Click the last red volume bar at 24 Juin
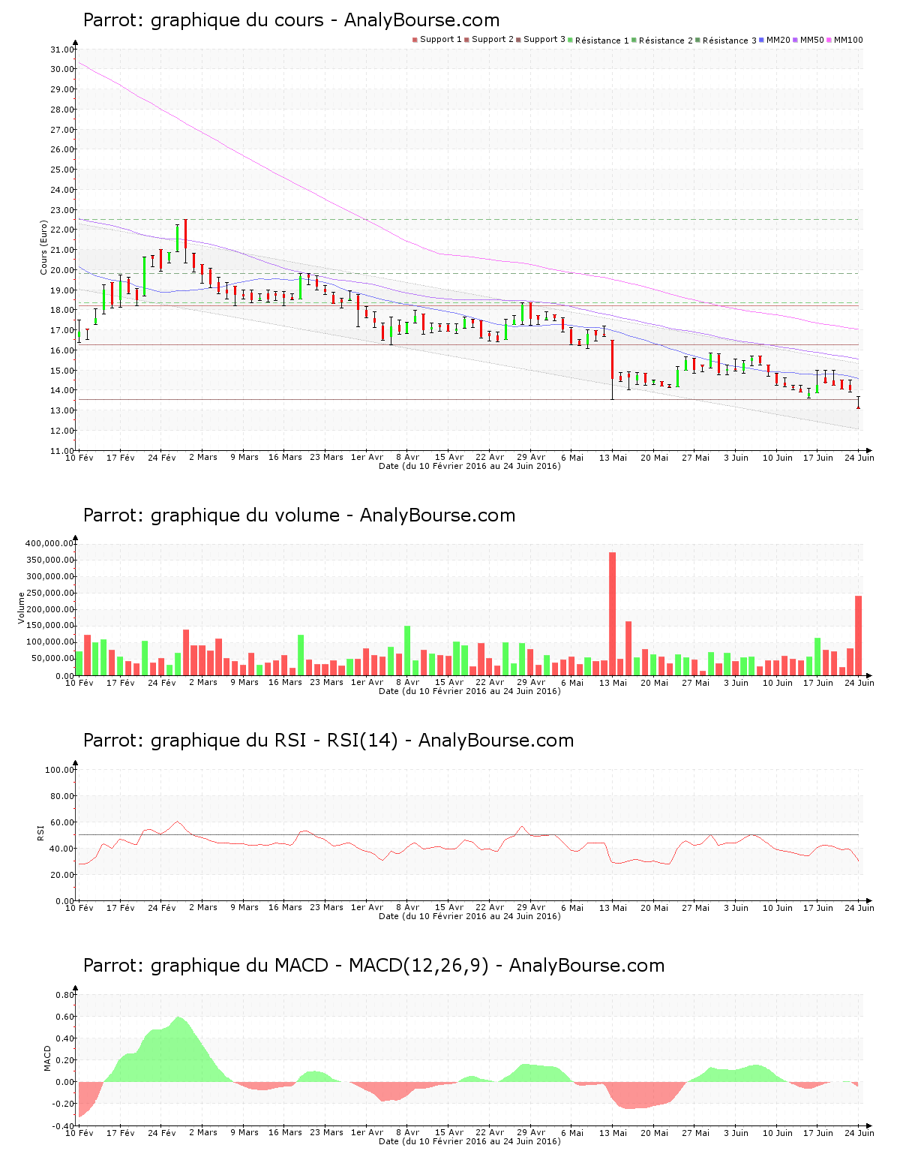Screen dimensions: 900x1163 [x=859, y=636]
